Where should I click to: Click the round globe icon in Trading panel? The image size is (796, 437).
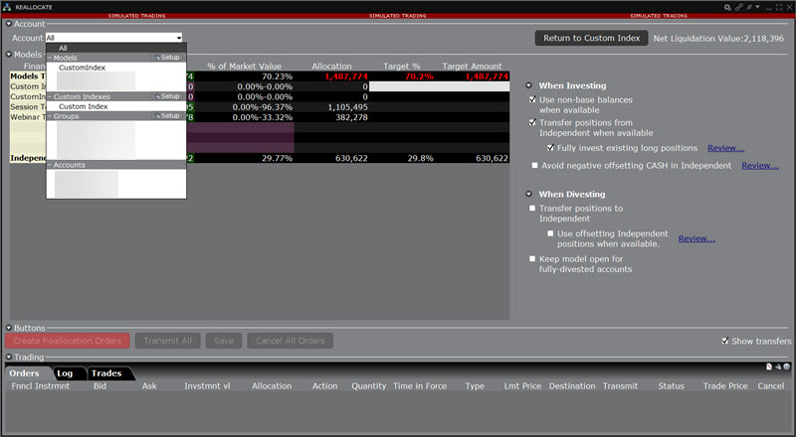point(786,366)
